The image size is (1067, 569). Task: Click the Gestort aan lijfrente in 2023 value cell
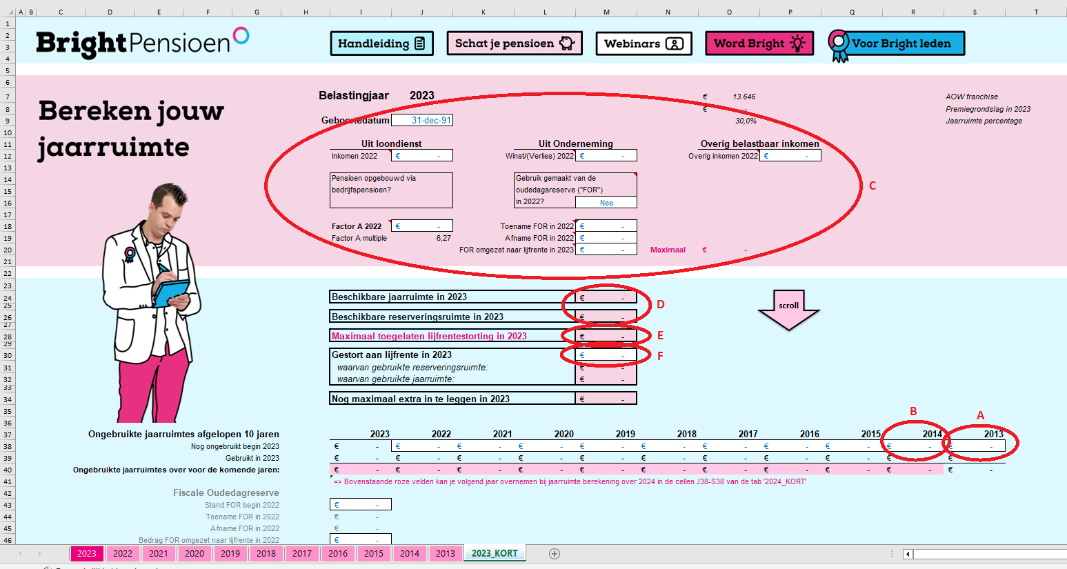pos(606,355)
